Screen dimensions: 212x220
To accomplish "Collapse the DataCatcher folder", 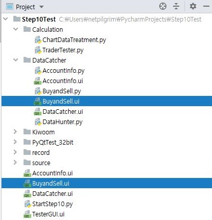I will (x=16, y=60).
